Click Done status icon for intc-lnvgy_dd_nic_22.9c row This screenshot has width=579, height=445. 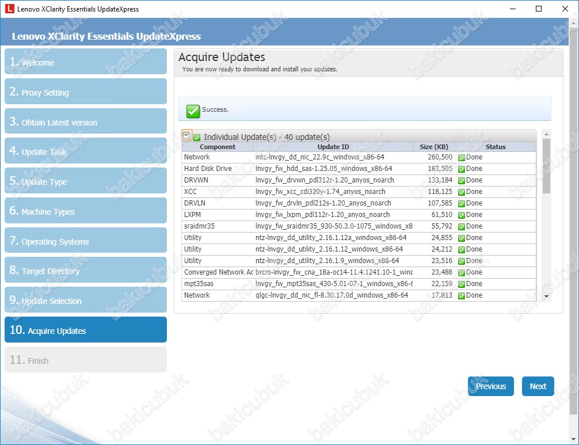(461, 158)
